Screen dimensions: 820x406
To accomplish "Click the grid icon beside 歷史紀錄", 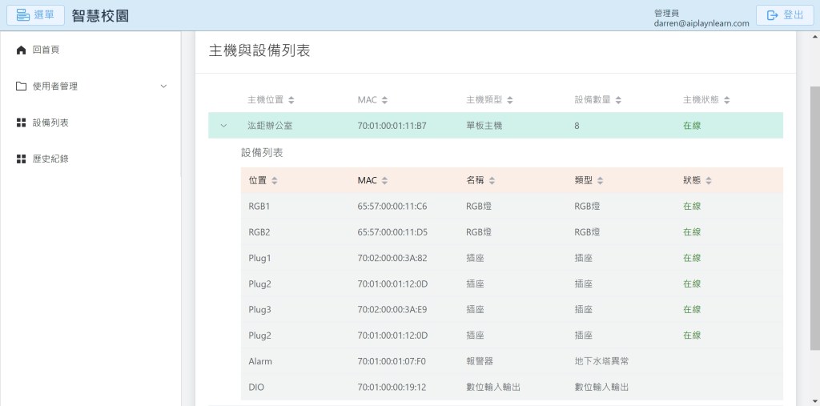I will pyautogui.click(x=22, y=159).
